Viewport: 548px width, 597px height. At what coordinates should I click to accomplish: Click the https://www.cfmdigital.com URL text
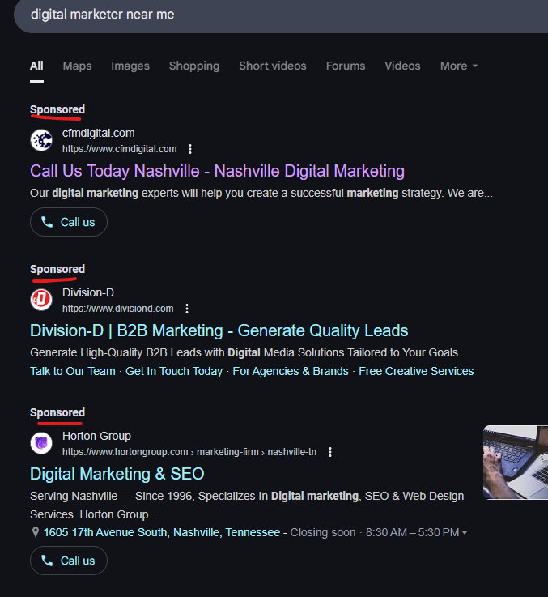click(120, 149)
